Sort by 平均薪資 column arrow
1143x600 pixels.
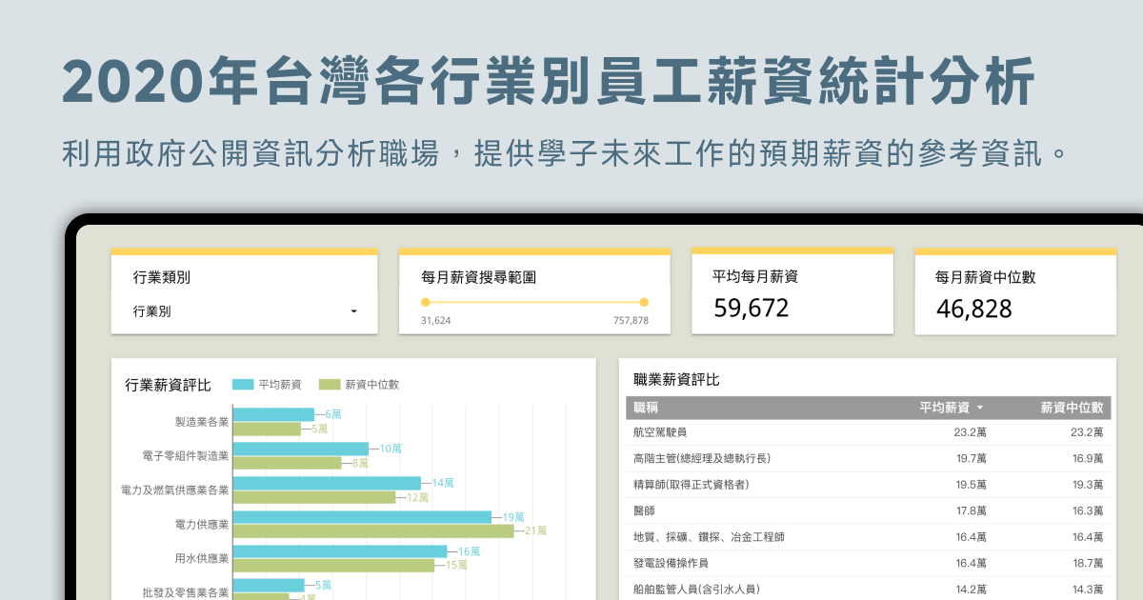tap(980, 409)
